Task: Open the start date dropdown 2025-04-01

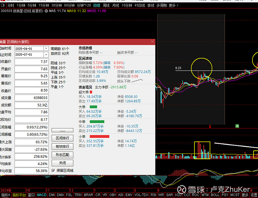Action: (x=46, y=49)
